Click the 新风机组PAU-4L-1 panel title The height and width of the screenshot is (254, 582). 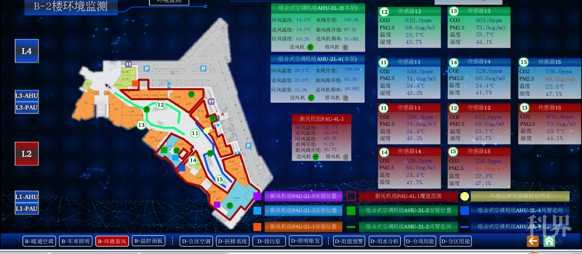pyautogui.click(x=321, y=119)
